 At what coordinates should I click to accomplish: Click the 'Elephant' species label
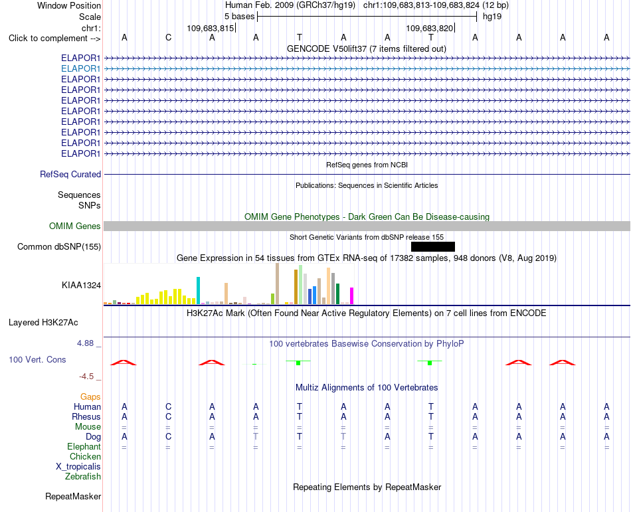click(x=84, y=447)
